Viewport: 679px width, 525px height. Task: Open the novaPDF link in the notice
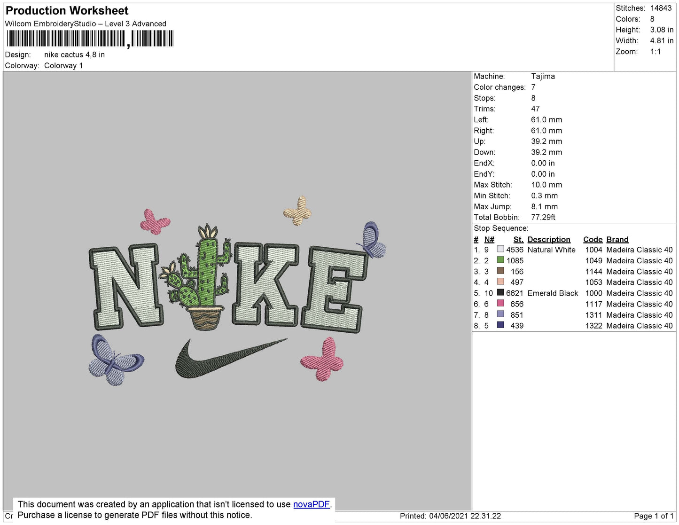pyautogui.click(x=312, y=504)
